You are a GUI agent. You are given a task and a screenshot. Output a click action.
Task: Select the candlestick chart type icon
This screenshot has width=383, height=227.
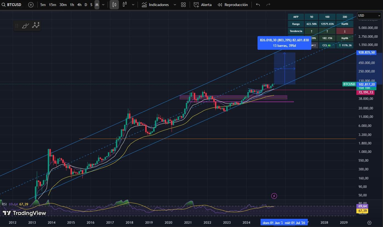tap(114, 5)
